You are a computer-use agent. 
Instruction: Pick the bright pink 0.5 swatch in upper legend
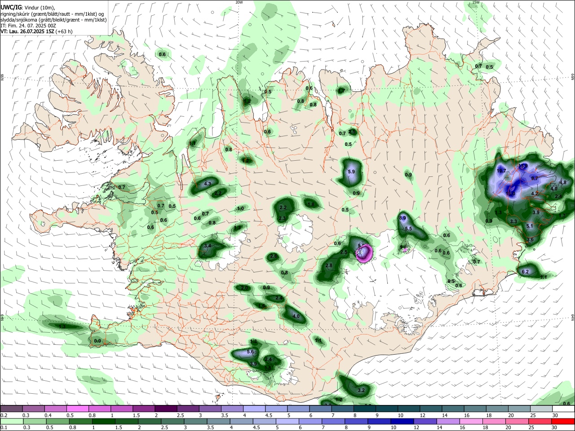click(77, 409)
